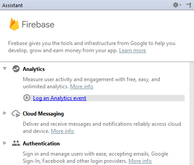Open More info link under Analytics

82,87
